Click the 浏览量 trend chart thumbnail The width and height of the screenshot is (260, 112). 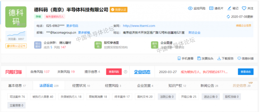pos(16,34)
